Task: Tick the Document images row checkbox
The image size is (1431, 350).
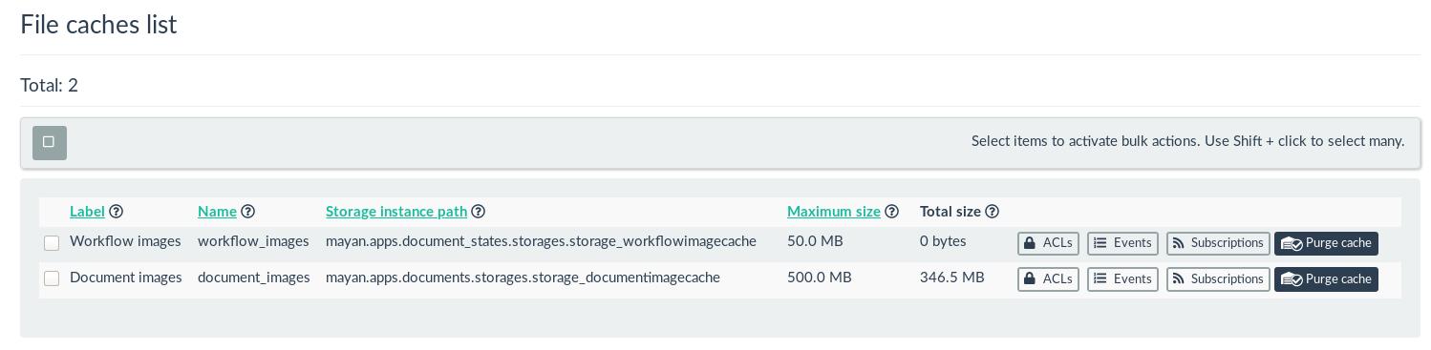Action: 52,278
